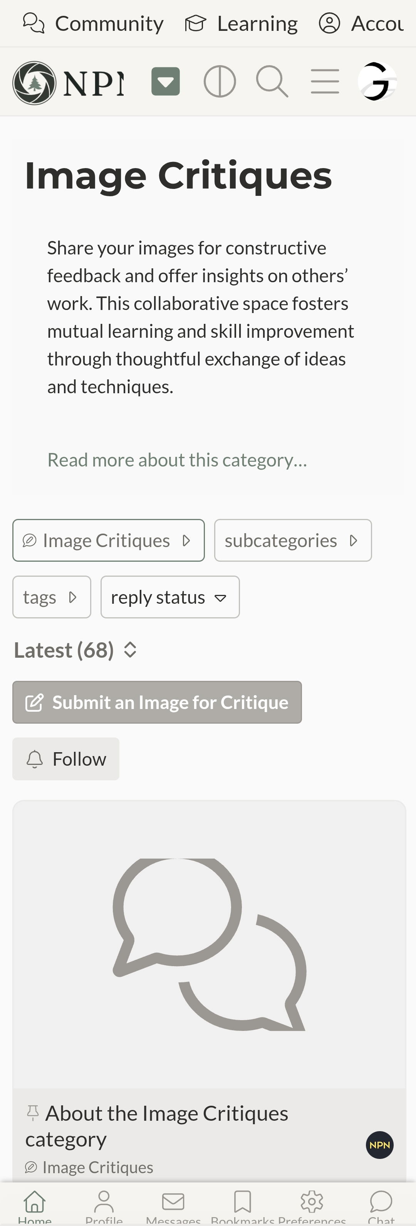Image resolution: width=416 pixels, height=1226 pixels.
Task: Open the green dropdown arrow icon in header
Action: tap(166, 81)
